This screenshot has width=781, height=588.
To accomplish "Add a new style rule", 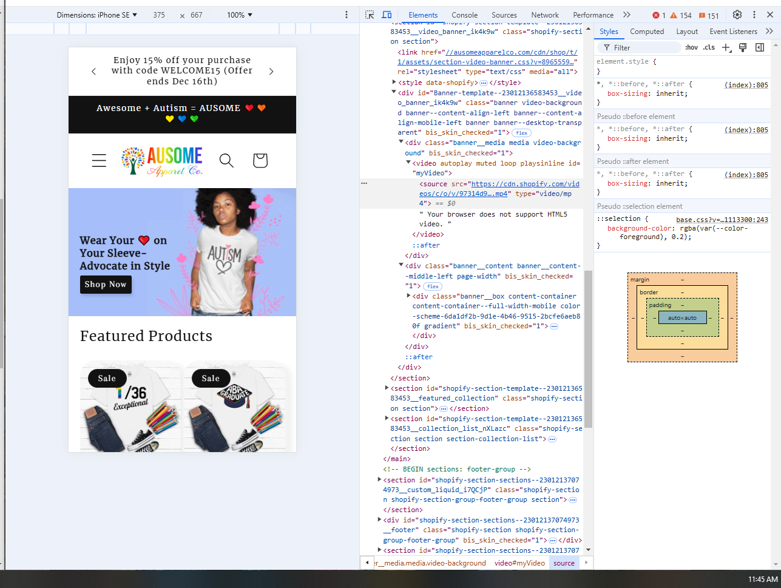I will point(726,47).
